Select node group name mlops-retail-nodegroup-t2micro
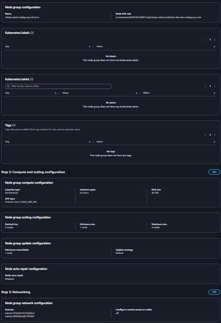The image size is (221, 323). [22, 17]
